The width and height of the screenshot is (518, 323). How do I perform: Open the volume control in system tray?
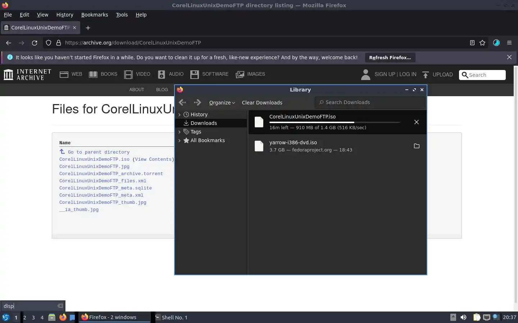463,317
